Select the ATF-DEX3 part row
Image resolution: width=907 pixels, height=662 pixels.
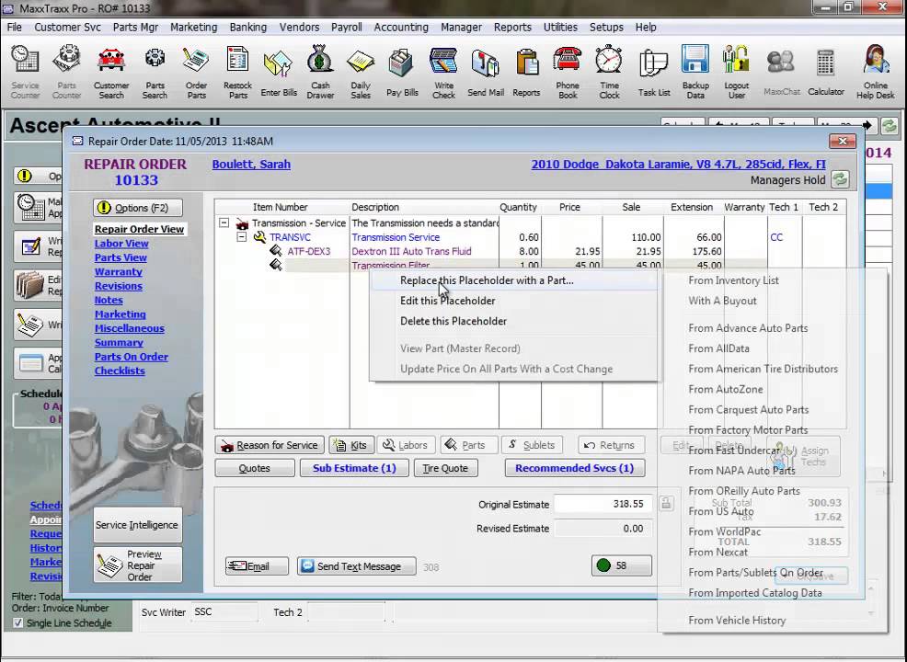530,252
